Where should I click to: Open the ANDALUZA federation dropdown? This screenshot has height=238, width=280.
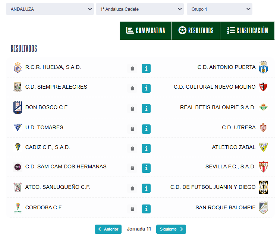[x=50, y=9]
